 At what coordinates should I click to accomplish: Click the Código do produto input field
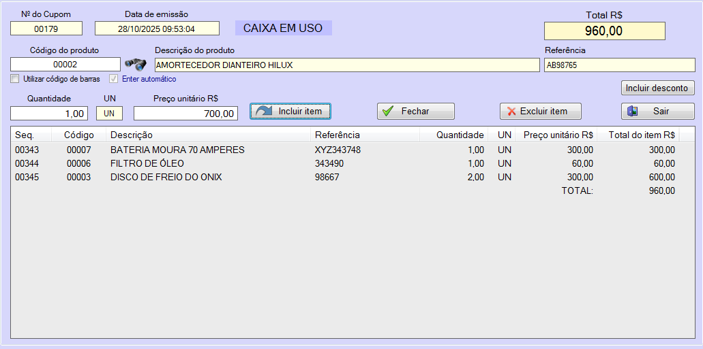65,65
